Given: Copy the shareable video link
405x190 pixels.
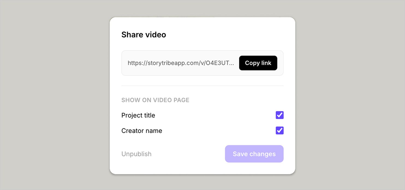Looking at the screenshot, I should (258, 63).
